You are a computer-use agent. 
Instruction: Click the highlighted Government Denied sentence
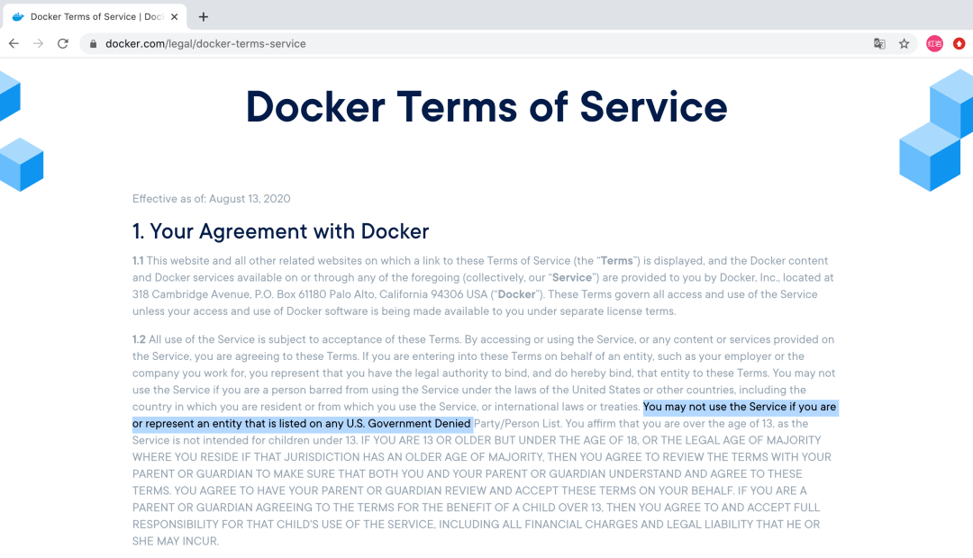click(486, 416)
